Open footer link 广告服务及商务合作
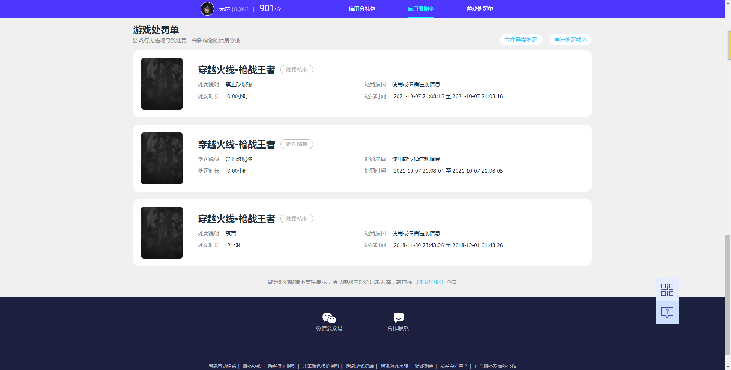 coord(495,366)
